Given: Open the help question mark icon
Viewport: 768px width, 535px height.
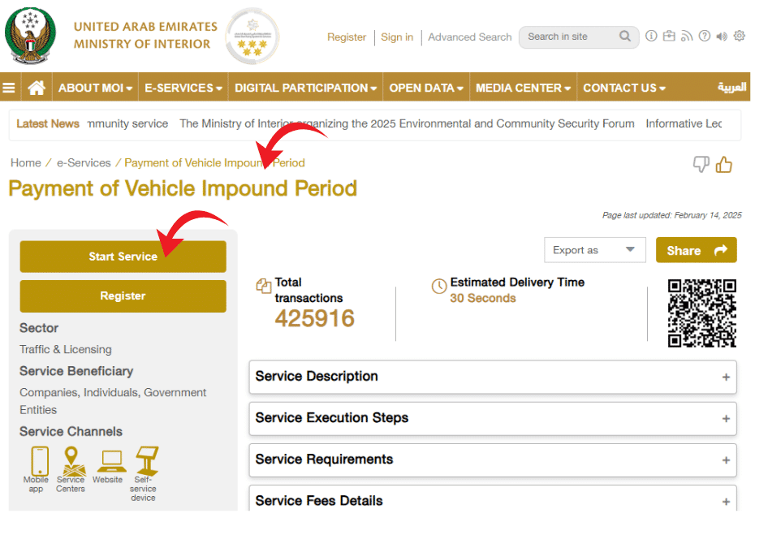Looking at the screenshot, I should tap(704, 37).
